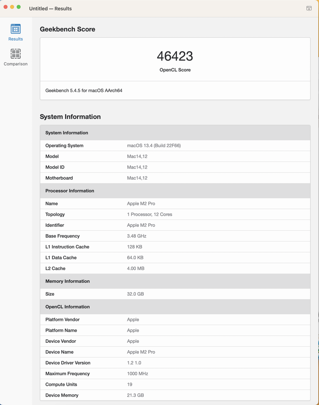Click the Base Frequency row label
Image resolution: width=319 pixels, height=405 pixels.
63,237
